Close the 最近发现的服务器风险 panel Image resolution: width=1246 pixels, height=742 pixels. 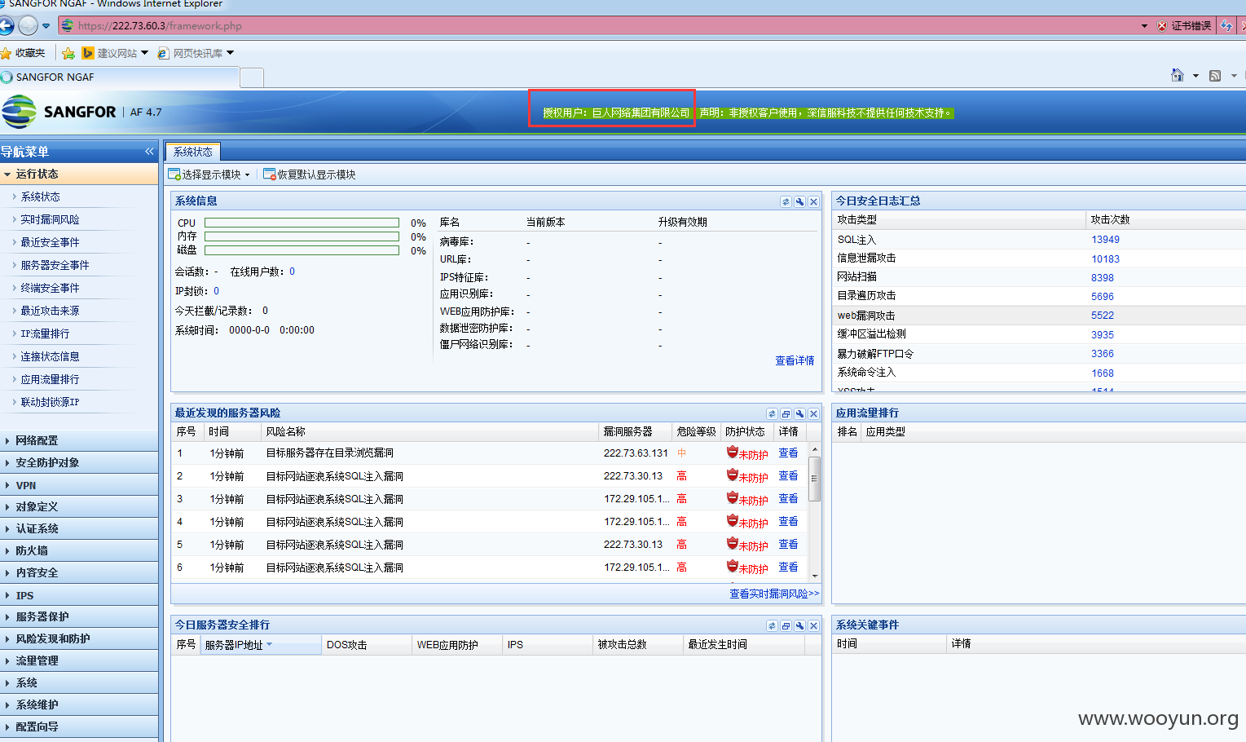click(813, 413)
